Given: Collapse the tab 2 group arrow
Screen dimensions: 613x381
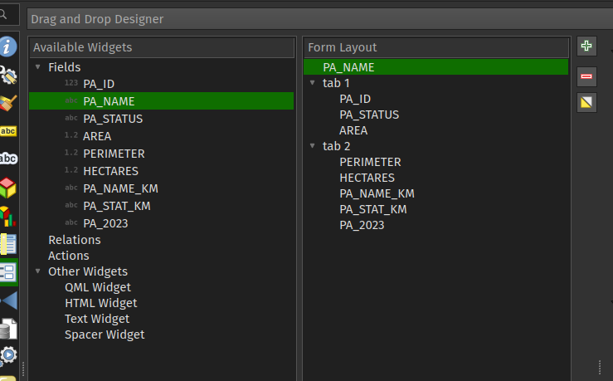Looking at the screenshot, I should click(x=312, y=147).
